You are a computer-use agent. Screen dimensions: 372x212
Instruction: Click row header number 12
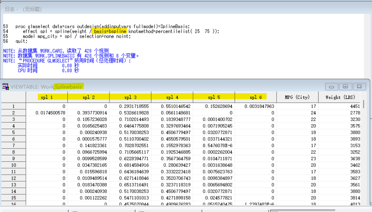14,178
